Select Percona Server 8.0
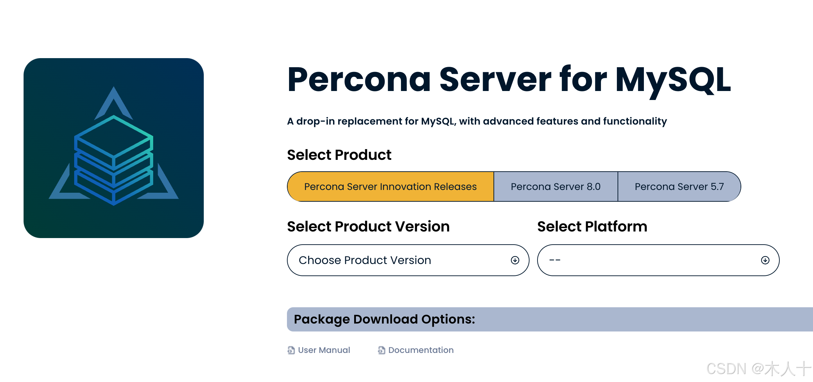Viewport: 813px width, 382px height. (556, 187)
